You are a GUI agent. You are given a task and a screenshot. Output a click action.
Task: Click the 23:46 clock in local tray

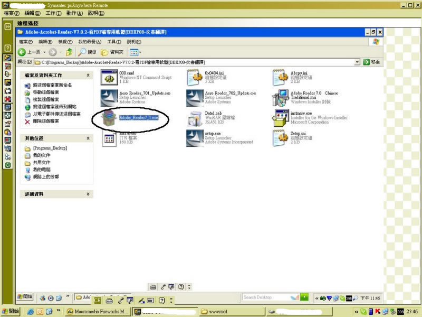coord(412,312)
